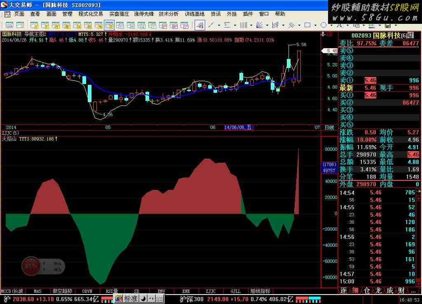
Task: Open the 查看 menu
Action: pyautogui.click(x=35, y=14)
